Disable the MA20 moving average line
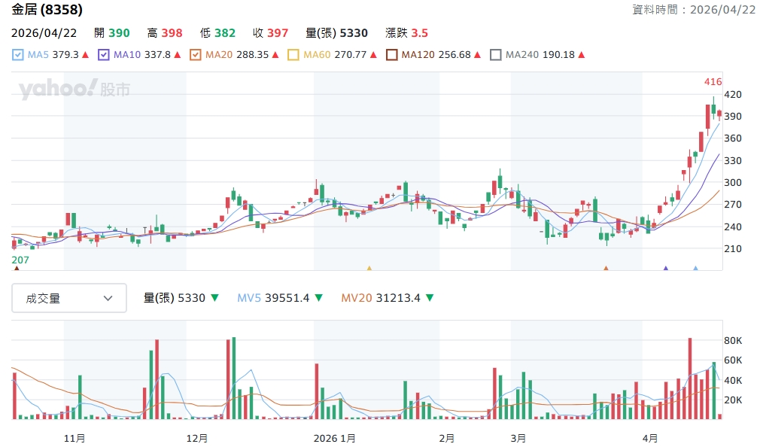The image size is (760, 447). [196, 55]
